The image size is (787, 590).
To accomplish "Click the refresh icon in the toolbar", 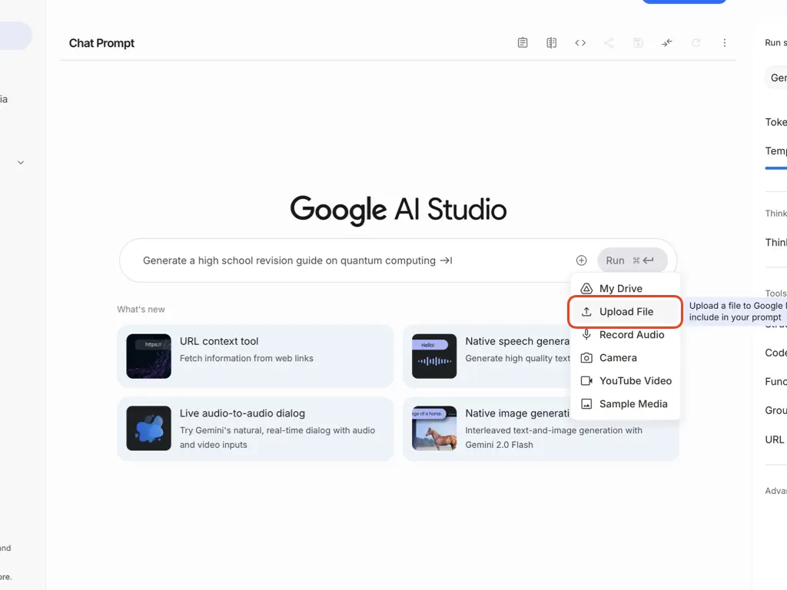I will (696, 43).
